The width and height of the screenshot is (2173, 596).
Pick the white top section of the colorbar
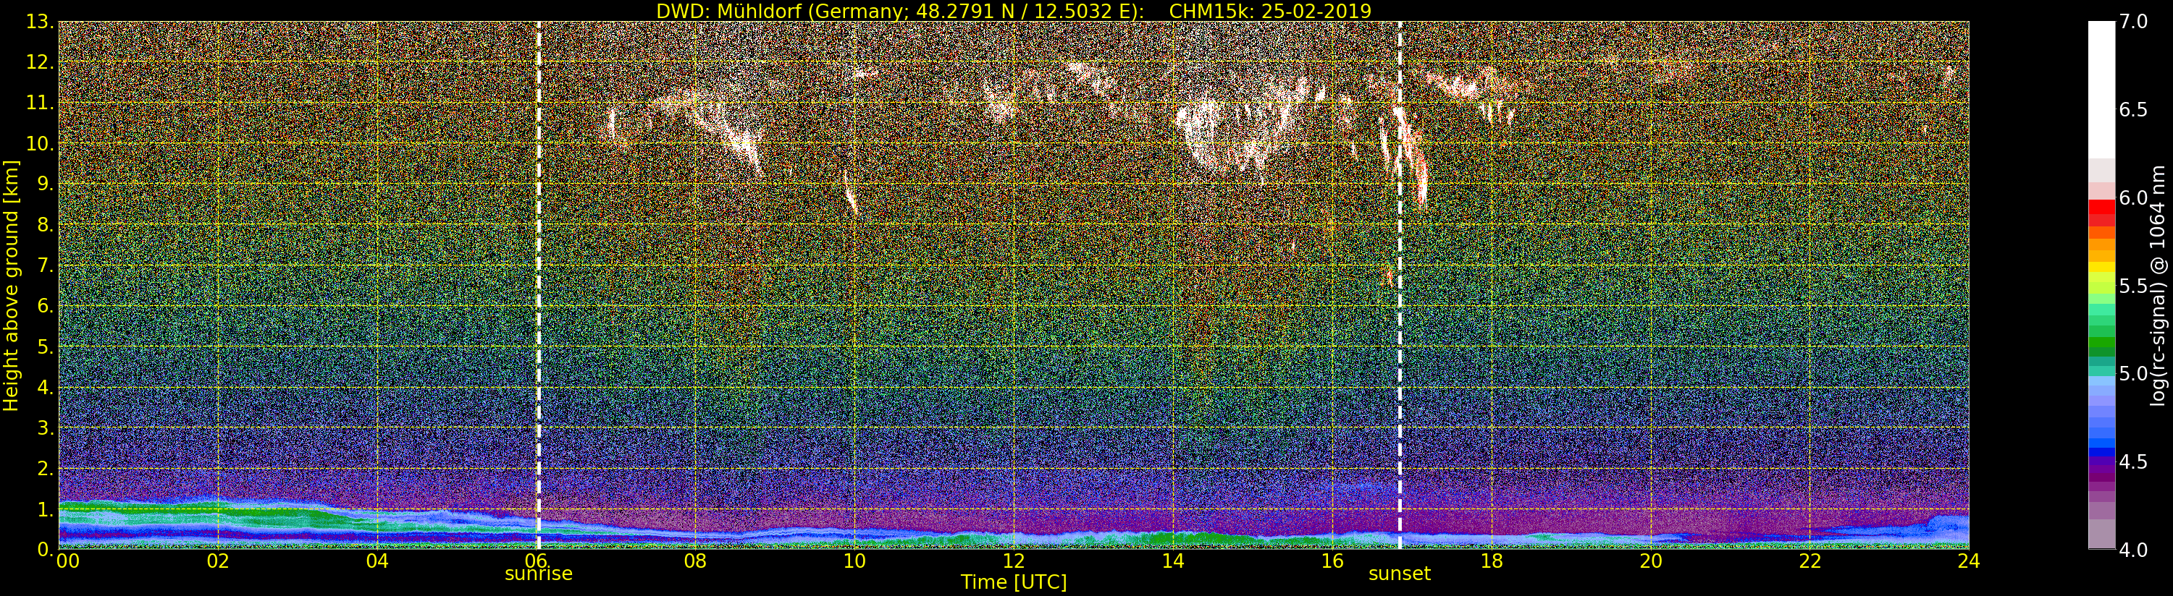click(x=2101, y=90)
